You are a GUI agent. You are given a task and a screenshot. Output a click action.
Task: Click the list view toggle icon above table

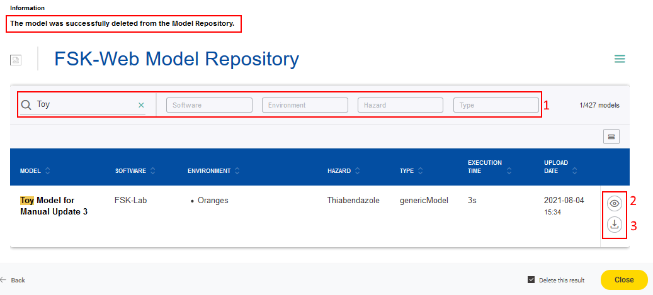coord(611,136)
